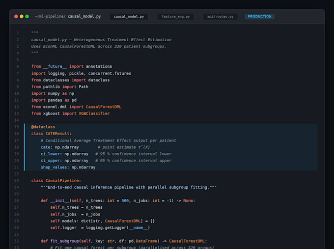Click '# 95 % confidence interval lower' comment
The image size is (334, 249).
133,154
